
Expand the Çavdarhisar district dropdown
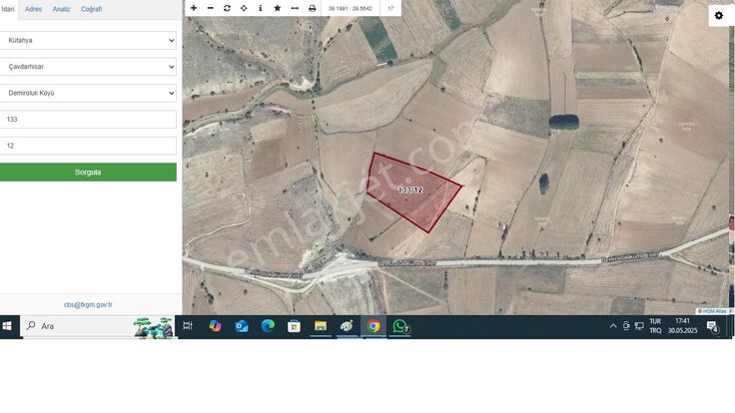point(88,67)
